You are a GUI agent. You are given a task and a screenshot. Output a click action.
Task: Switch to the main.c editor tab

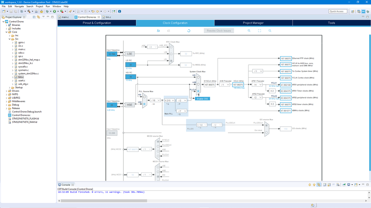click(64, 17)
